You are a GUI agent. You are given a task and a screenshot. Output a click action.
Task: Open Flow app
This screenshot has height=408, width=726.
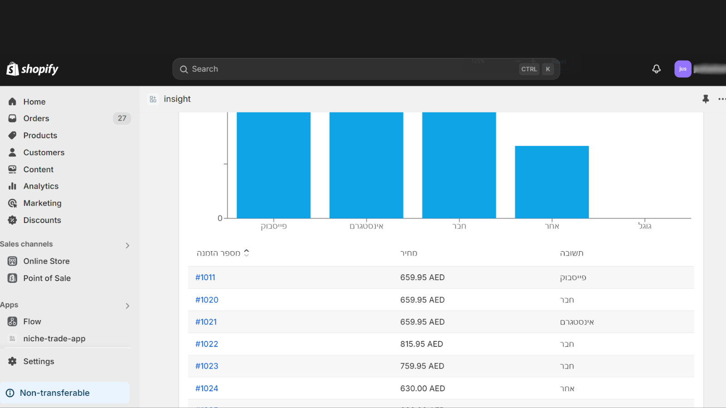32,321
